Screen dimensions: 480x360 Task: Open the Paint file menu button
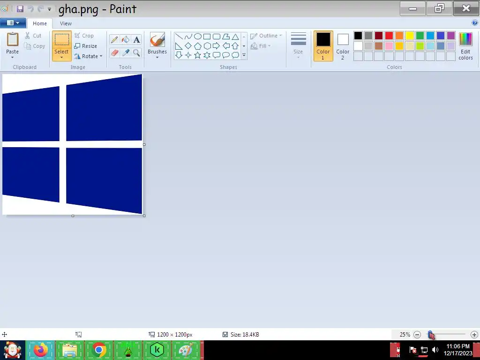point(13,23)
